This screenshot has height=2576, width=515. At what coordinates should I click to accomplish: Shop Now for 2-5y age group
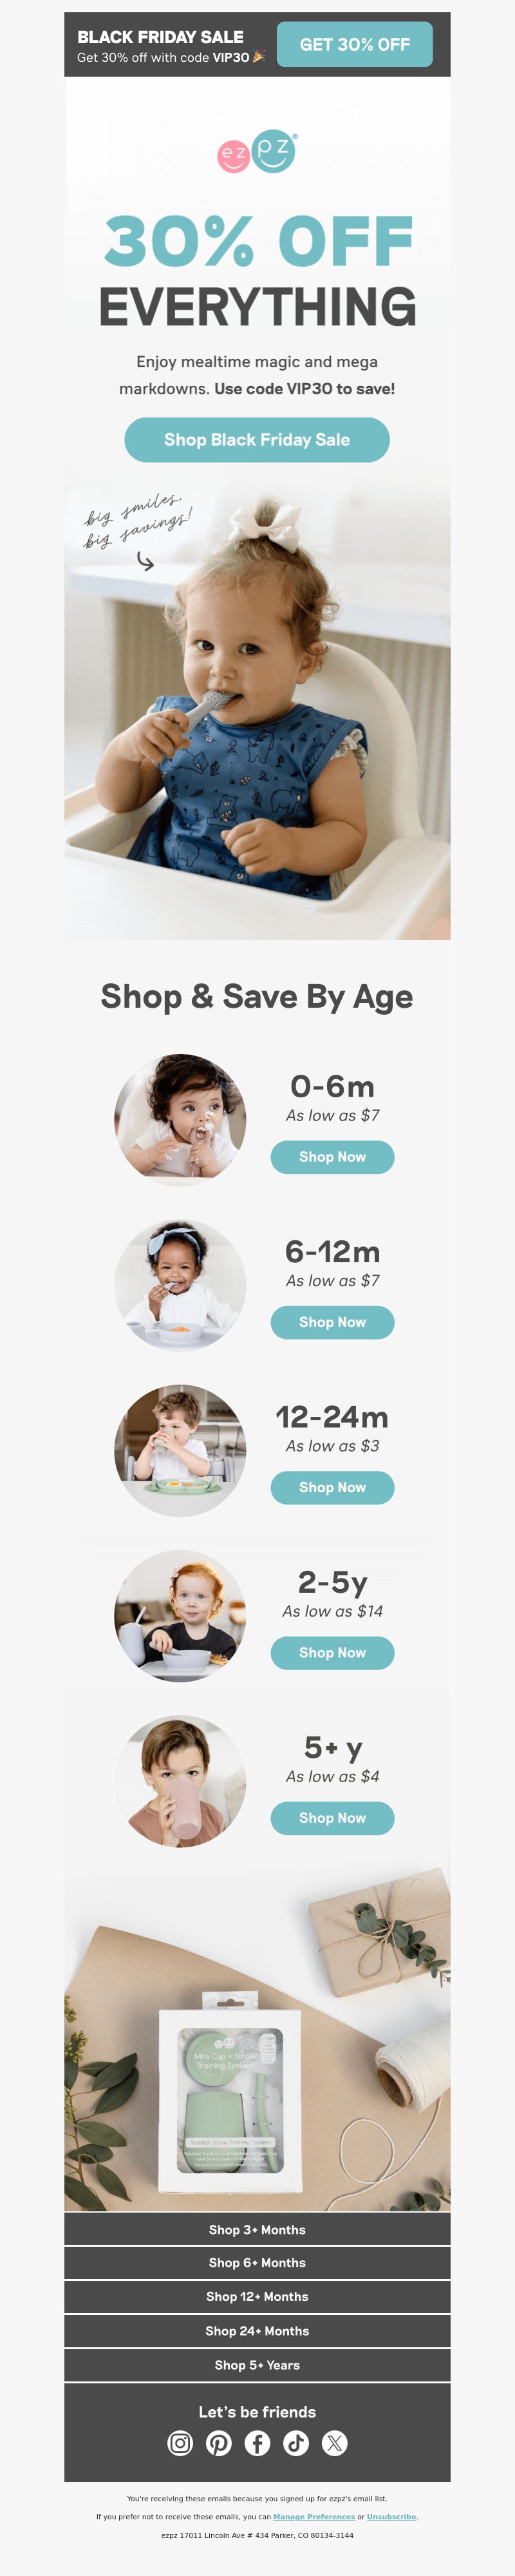[x=332, y=1653]
